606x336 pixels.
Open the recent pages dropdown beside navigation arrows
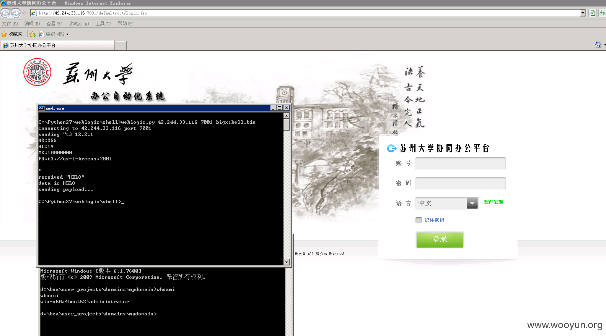[x=24, y=13]
